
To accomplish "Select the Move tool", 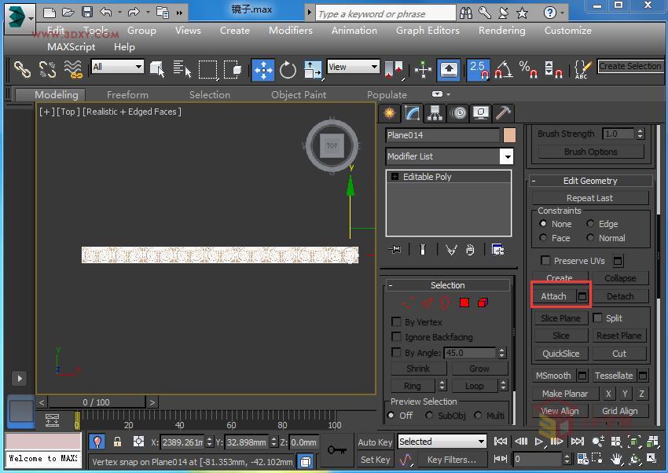I will [x=263, y=70].
